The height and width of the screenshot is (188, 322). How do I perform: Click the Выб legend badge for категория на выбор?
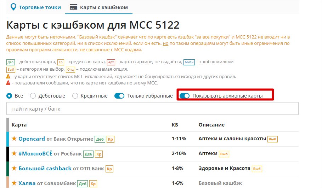[11, 69]
